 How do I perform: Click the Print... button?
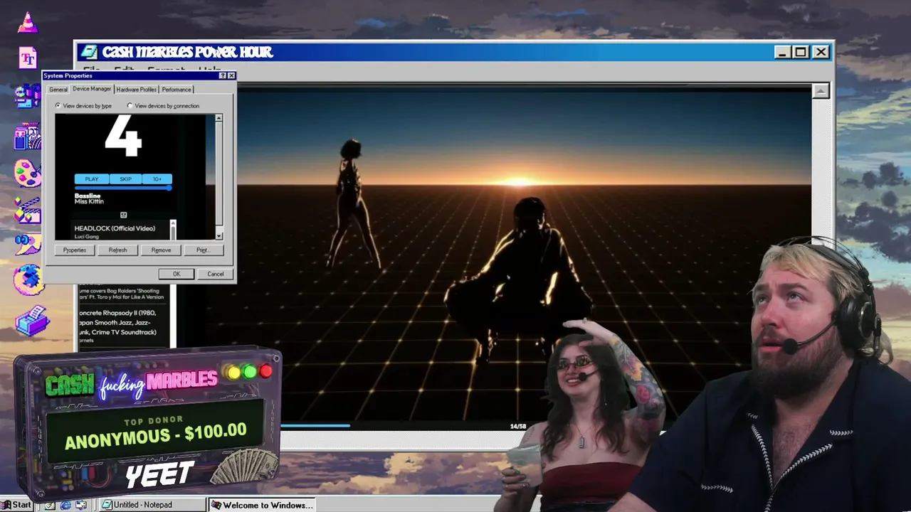tap(203, 250)
